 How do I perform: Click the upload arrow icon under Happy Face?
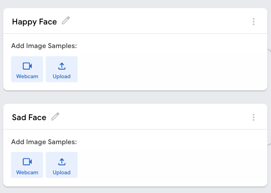62,66
